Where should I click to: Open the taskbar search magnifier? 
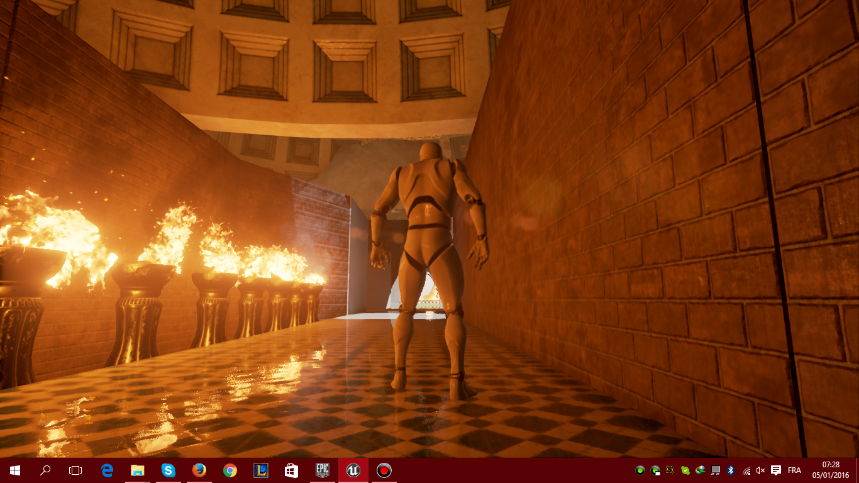click(45, 470)
